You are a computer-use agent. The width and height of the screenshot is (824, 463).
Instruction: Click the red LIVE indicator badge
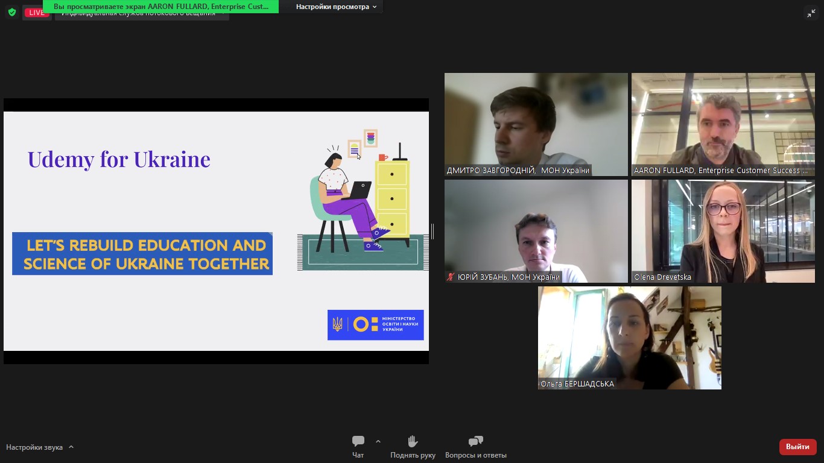(x=36, y=13)
